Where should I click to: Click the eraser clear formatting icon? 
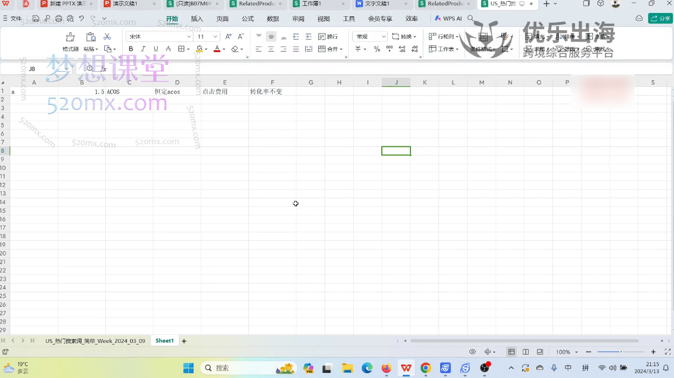coord(234,49)
